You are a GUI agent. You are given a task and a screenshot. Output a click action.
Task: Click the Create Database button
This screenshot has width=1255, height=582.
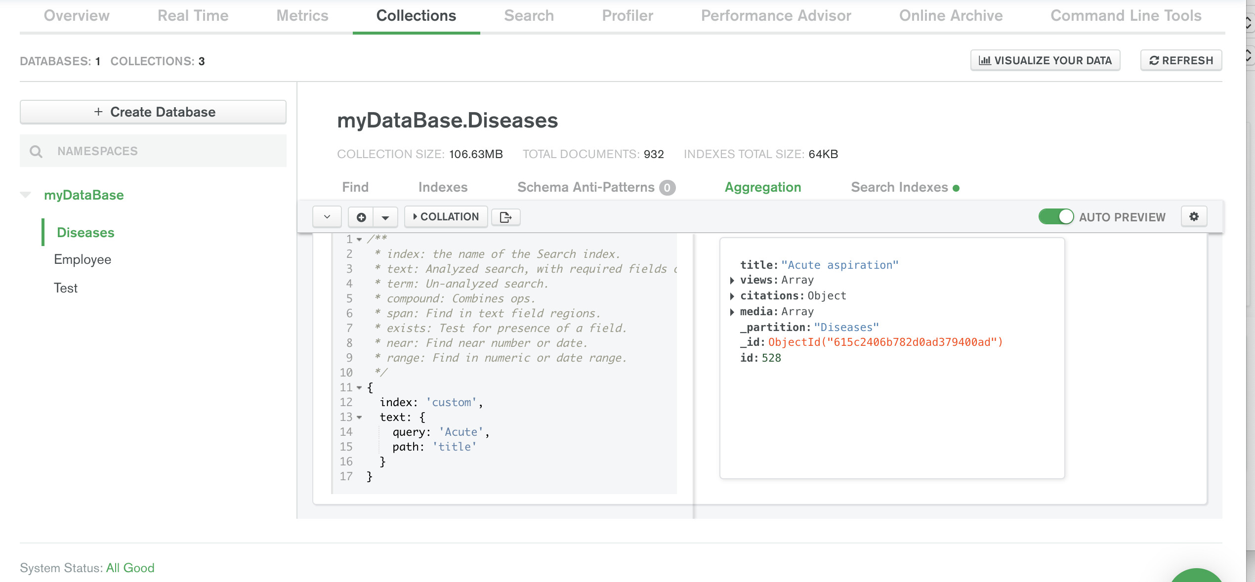[153, 112]
